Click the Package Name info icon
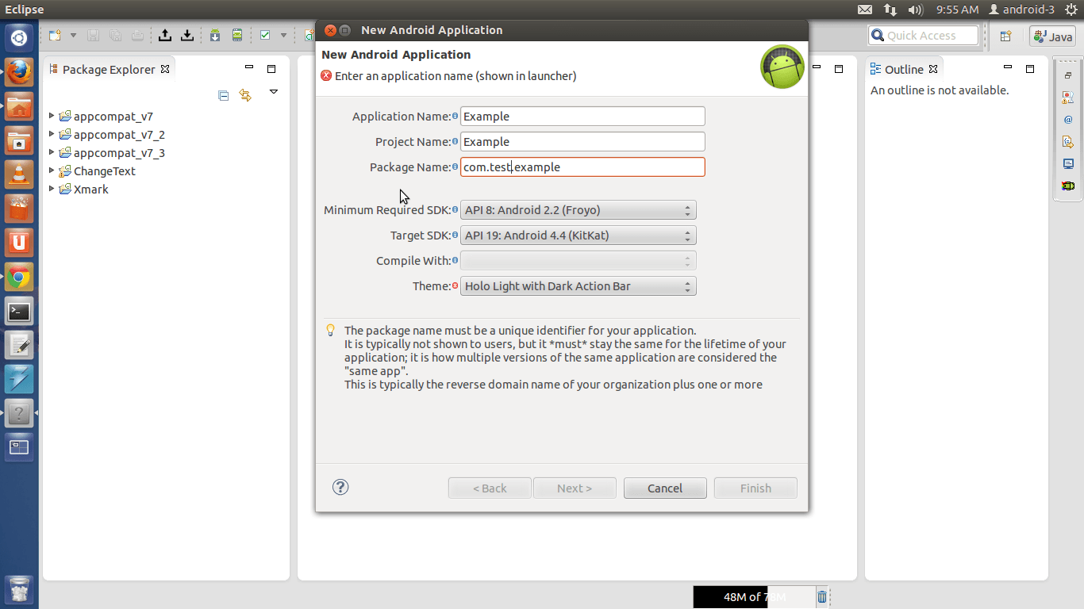 pyautogui.click(x=456, y=167)
